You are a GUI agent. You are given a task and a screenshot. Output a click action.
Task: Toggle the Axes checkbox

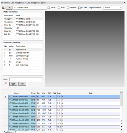[59, 8]
